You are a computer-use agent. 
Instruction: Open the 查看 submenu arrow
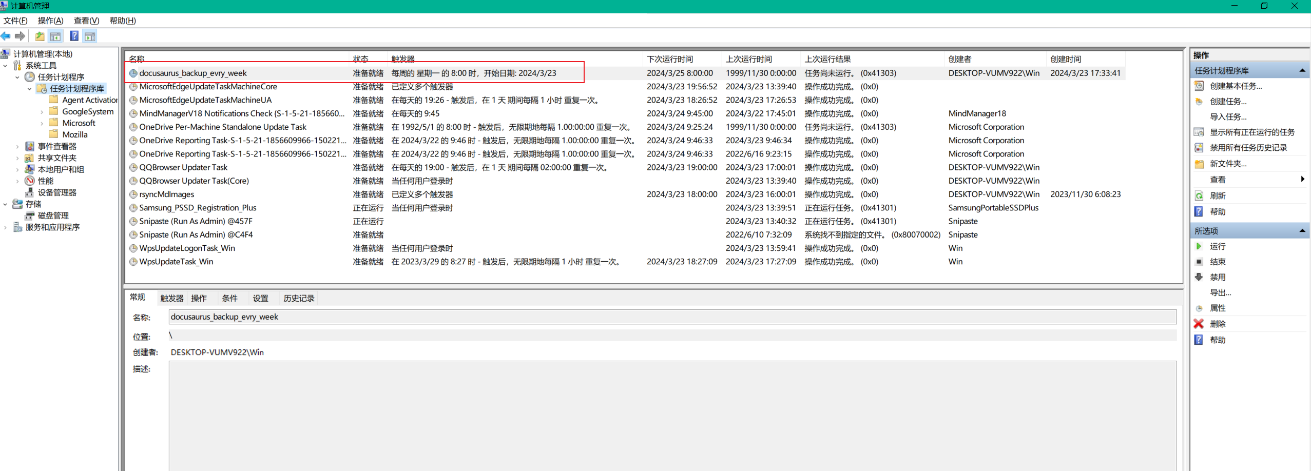(1303, 179)
